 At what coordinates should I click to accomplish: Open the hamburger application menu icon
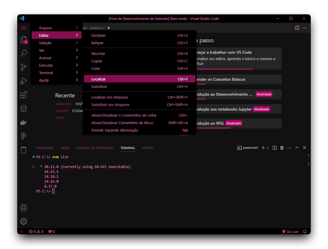pos(24,28)
